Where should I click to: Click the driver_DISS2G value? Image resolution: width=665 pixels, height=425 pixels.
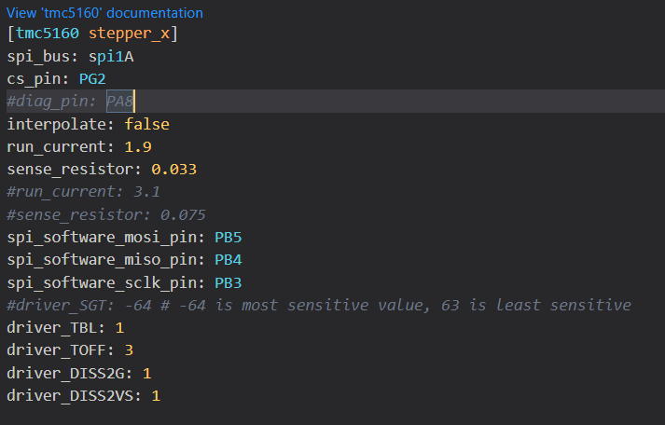[146, 374]
